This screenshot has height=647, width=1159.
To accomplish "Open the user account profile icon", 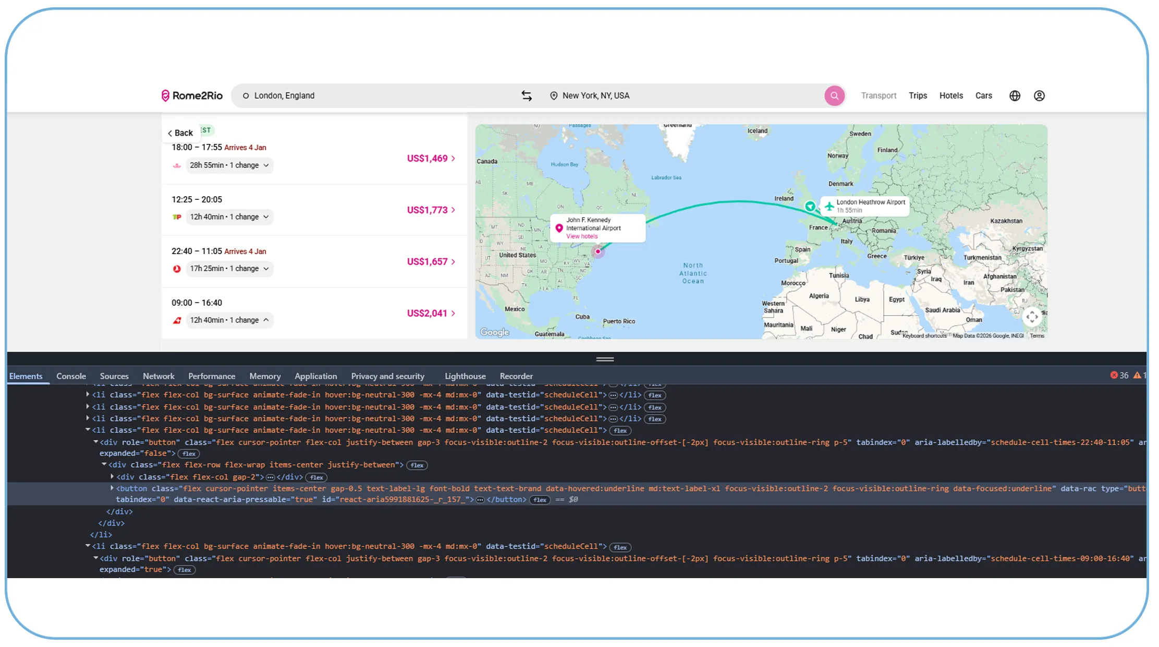I will (x=1039, y=95).
